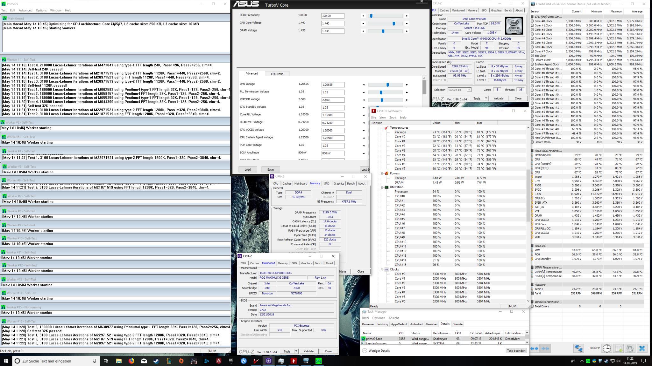Open the Options menu in Prime95
The image size is (652, 366).
click(41, 10)
